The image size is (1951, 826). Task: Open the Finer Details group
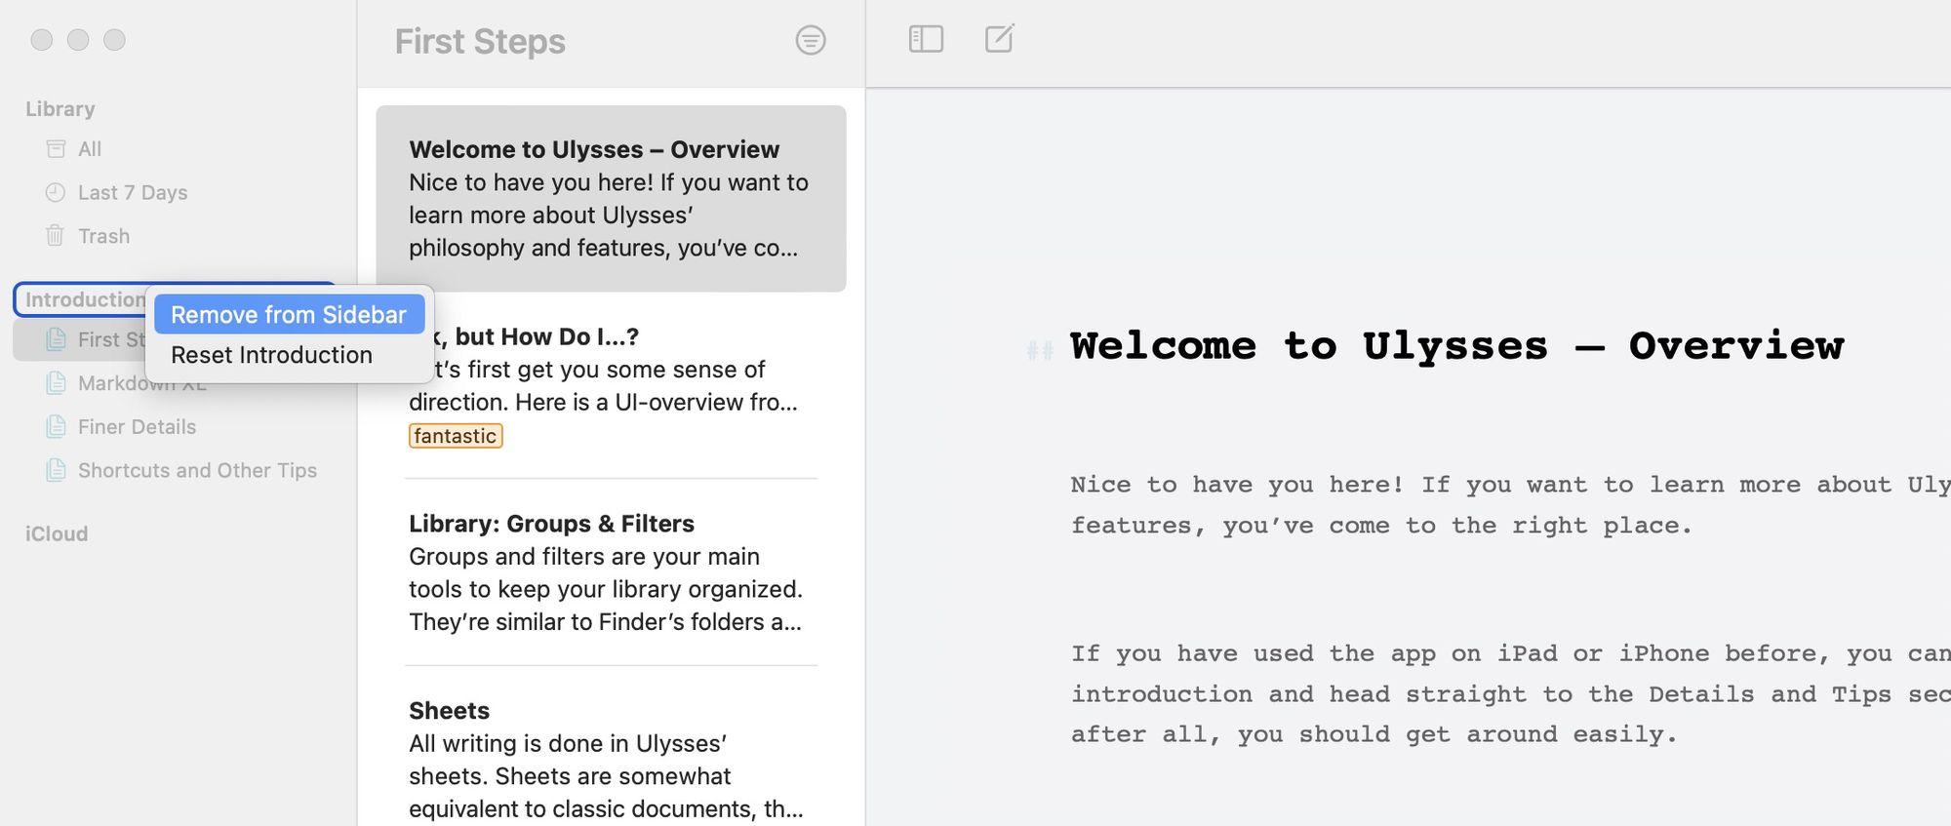(137, 427)
